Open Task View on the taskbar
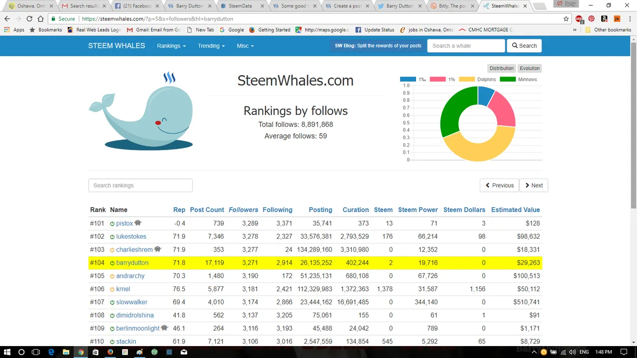This screenshot has width=637, height=358. click(x=36, y=352)
